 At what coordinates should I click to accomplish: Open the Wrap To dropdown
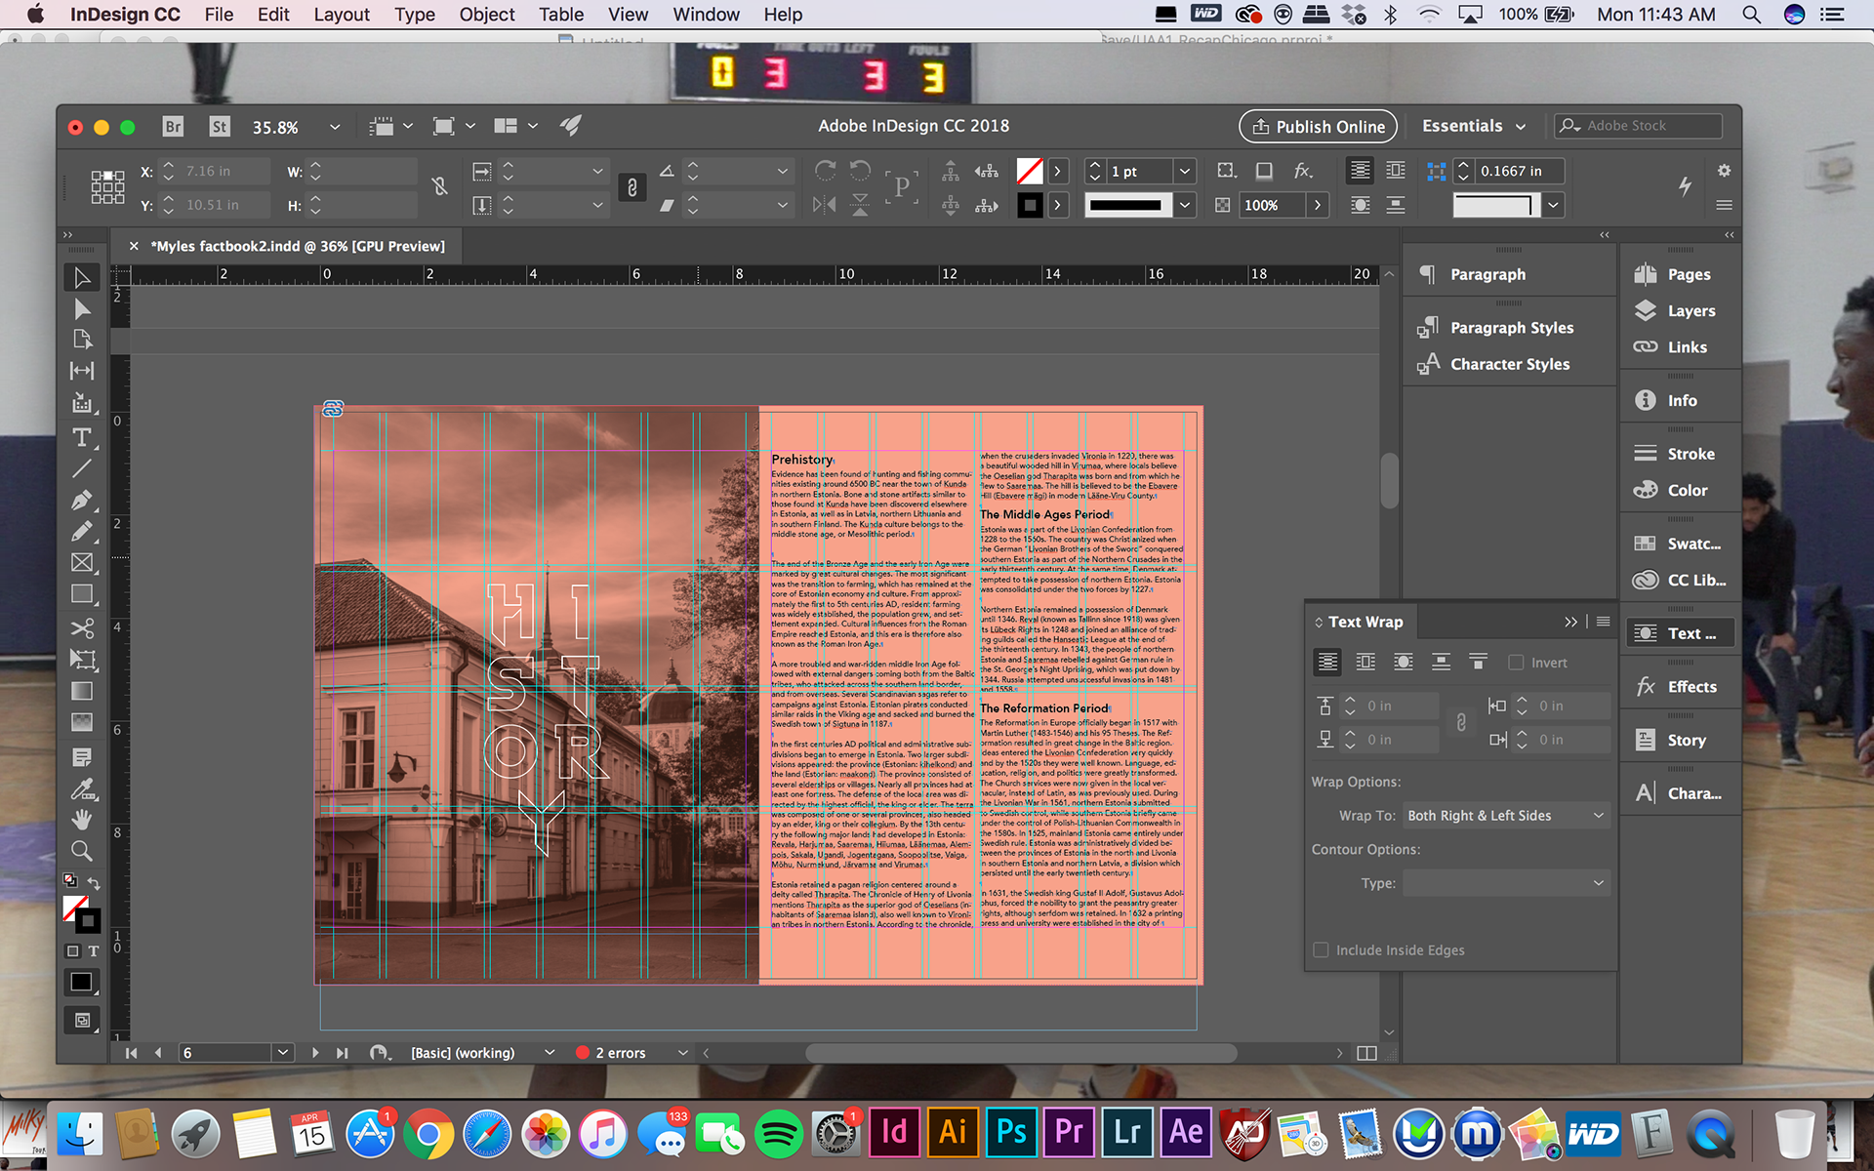1506,816
